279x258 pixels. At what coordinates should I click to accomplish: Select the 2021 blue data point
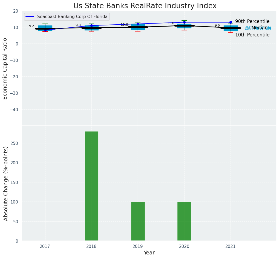coord(231,22)
